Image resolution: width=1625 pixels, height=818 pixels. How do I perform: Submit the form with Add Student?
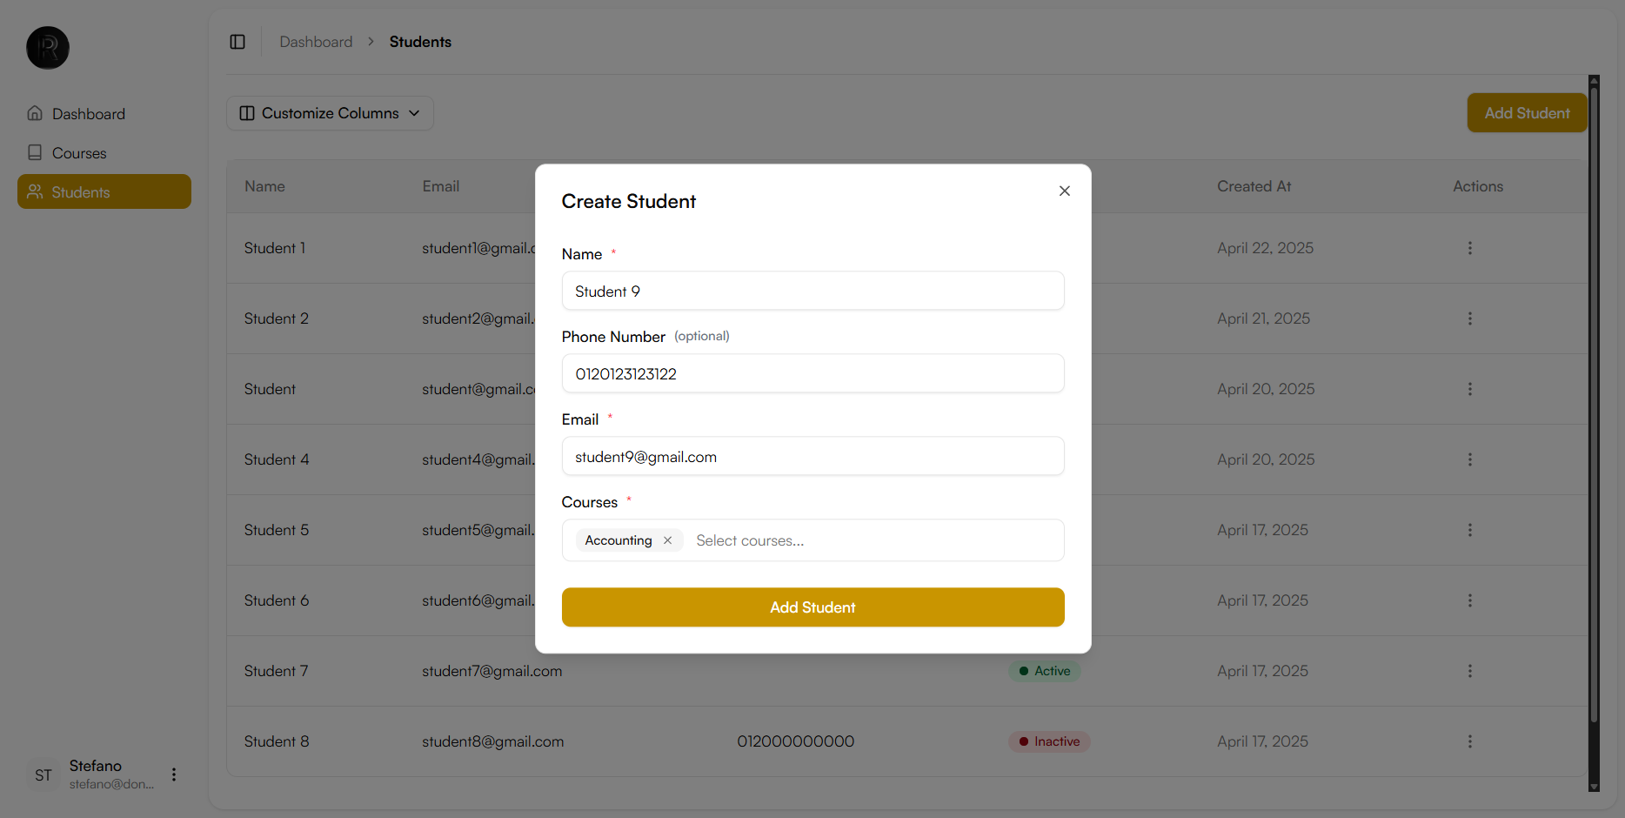point(812,607)
